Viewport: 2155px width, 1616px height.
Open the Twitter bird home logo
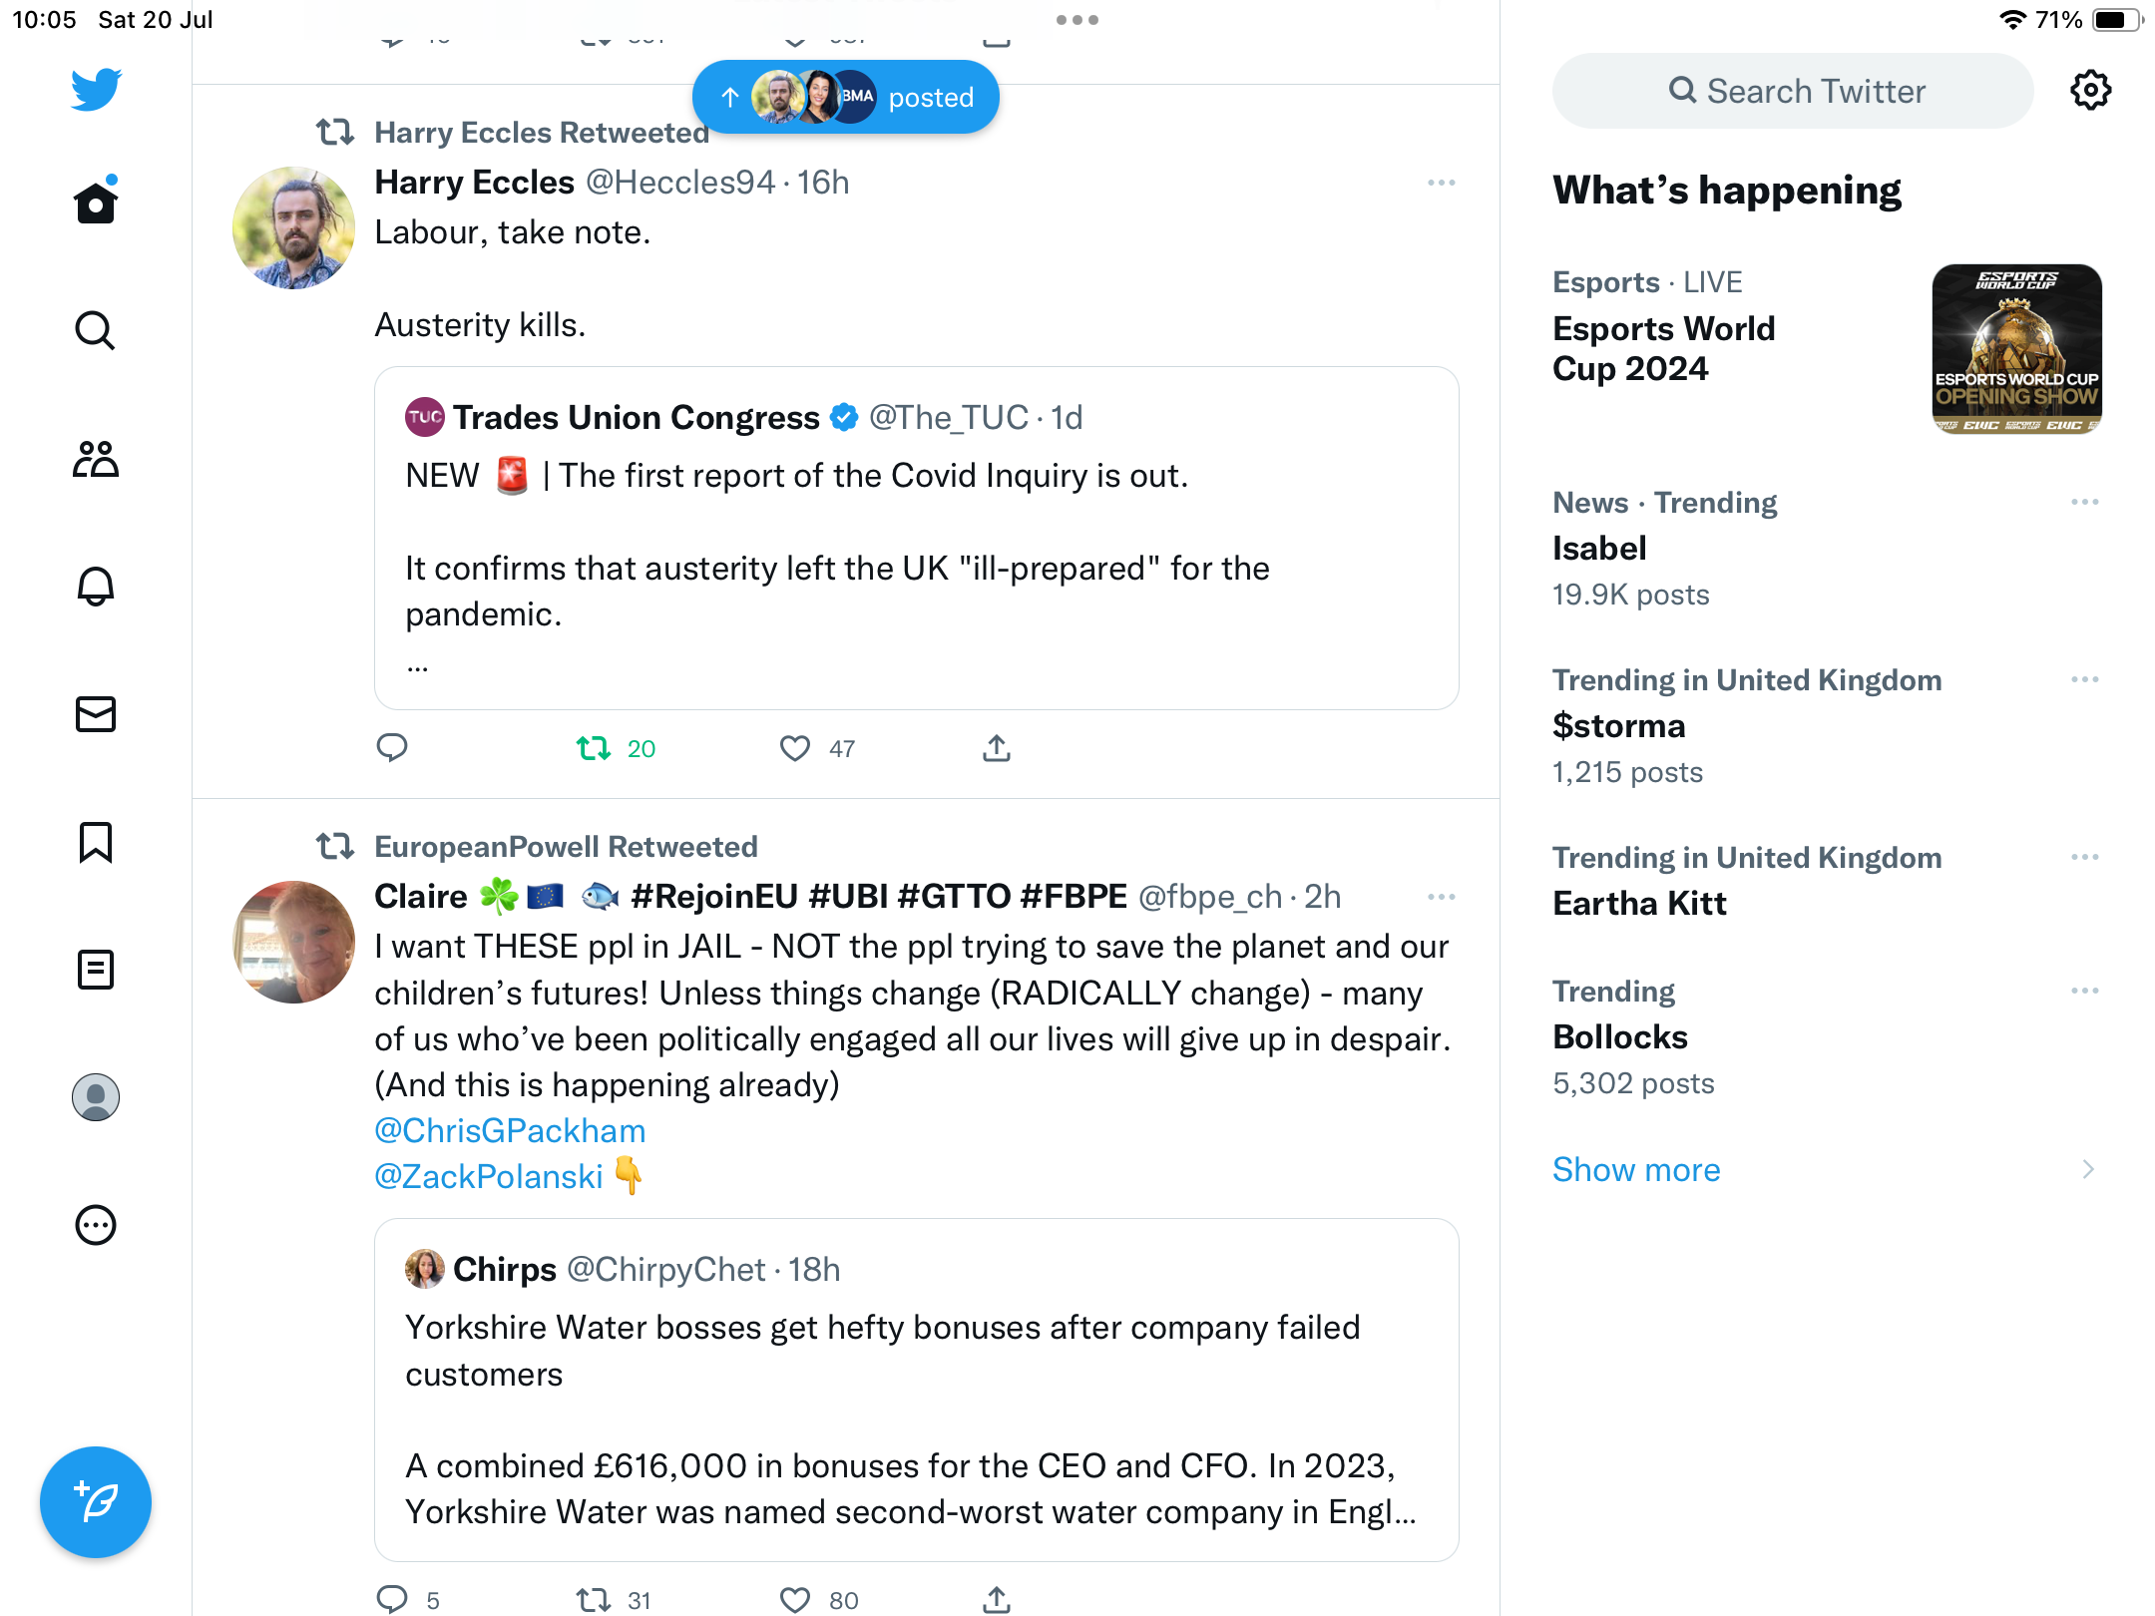click(96, 90)
